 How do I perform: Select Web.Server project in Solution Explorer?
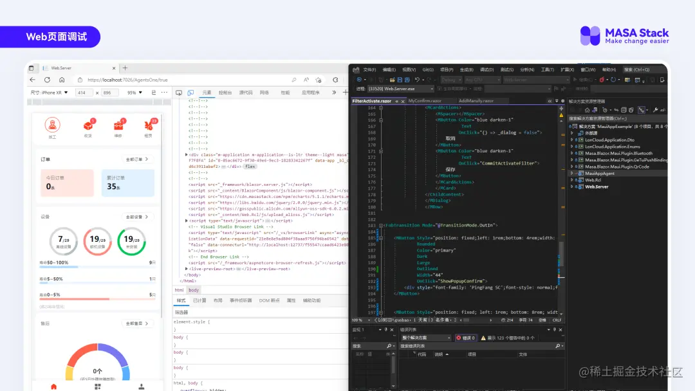tap(597, 187)
